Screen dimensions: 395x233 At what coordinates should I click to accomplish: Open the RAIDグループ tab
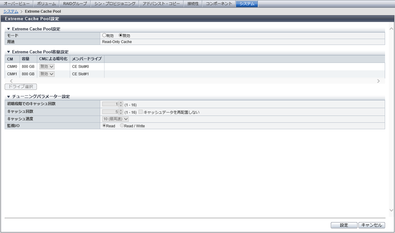[x=75, y=4]
